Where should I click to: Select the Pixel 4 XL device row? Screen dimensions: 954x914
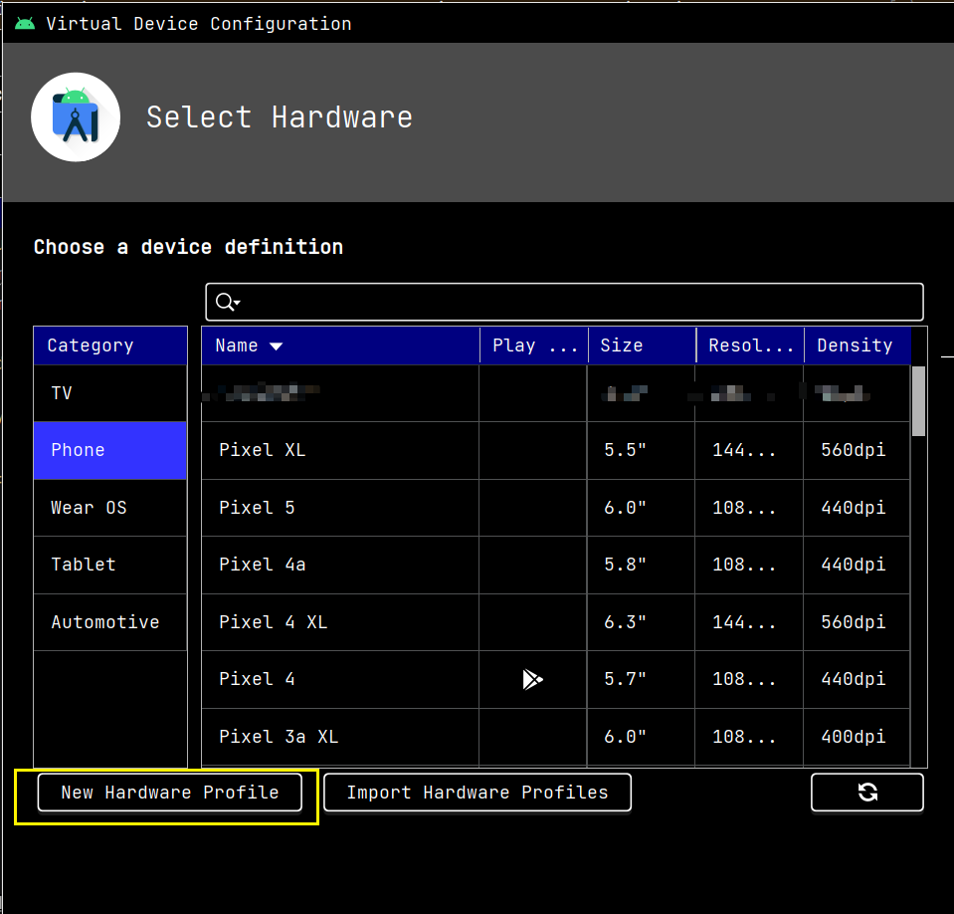555,622
